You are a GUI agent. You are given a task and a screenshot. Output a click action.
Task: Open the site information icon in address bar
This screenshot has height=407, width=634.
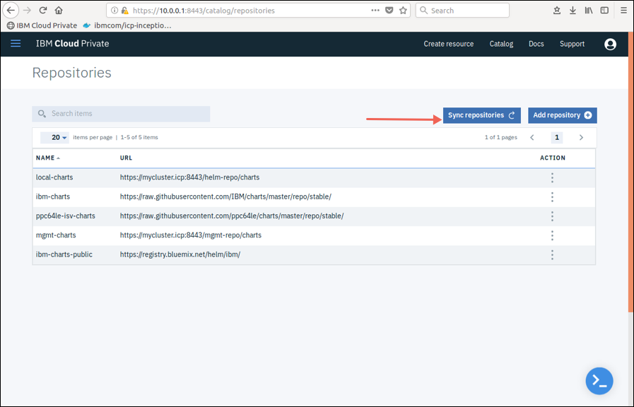pos(115,11)
